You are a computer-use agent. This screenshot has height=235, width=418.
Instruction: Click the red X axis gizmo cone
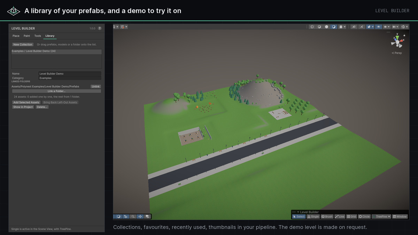(x=401, y=41)
